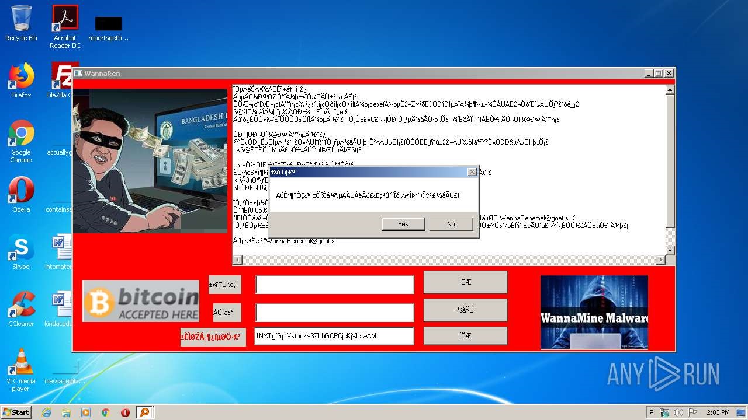748x420 pixels.
Task: Click the Bitcoin Accepted Here image
Action: click(141, 301)
